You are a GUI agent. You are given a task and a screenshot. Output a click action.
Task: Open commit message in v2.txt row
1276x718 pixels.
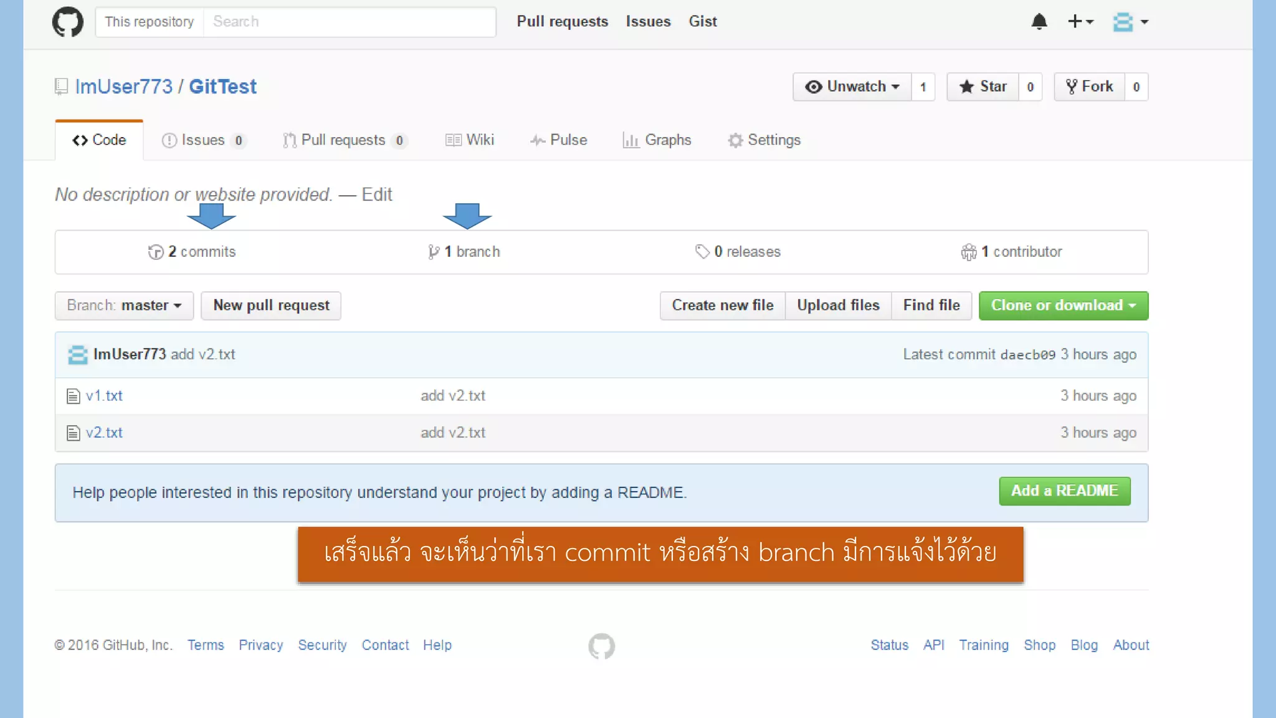click(453, 433)
